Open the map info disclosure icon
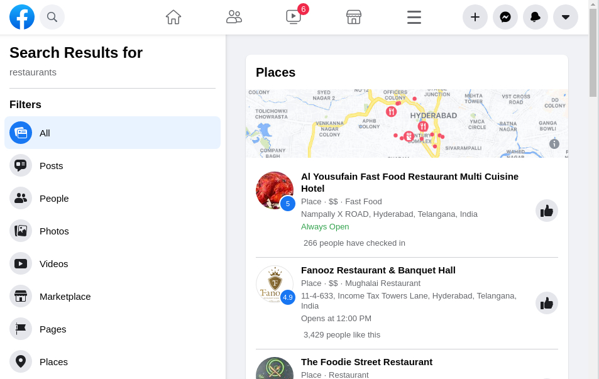This screenshot has height=379, width=599. click(x=554, y=143)
